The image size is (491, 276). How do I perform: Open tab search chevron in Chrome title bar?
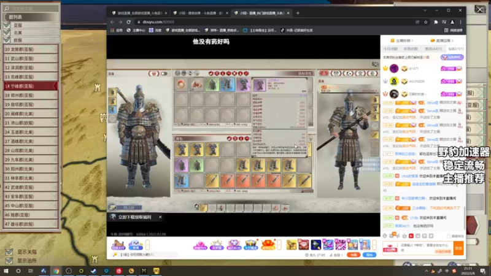[x=425, y=10]
